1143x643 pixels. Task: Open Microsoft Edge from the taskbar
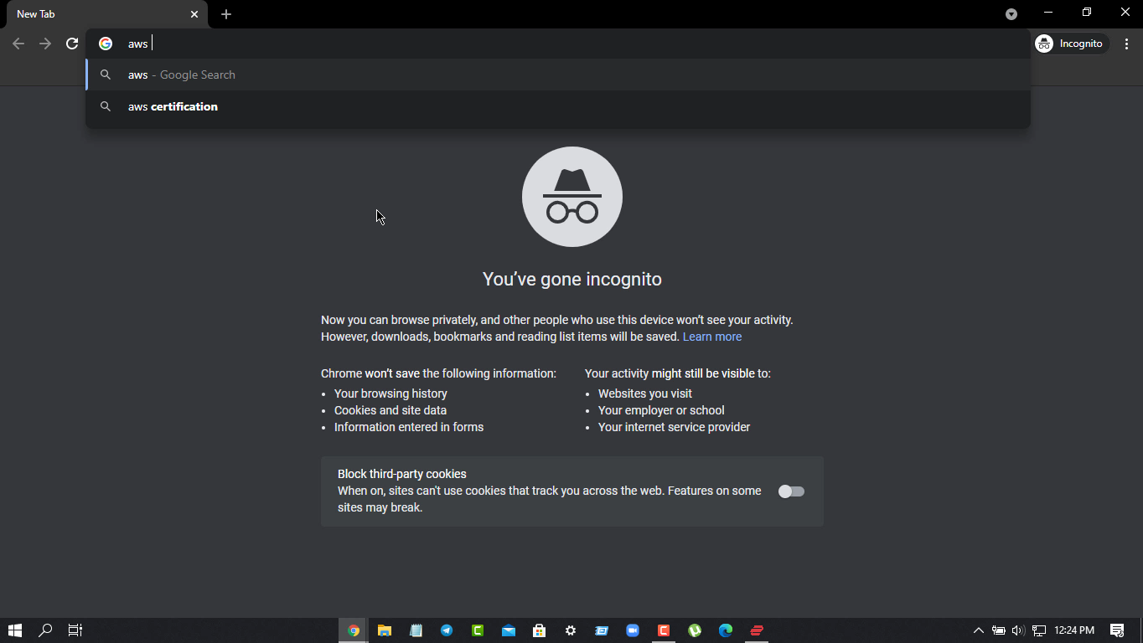(x=726, y=630)
